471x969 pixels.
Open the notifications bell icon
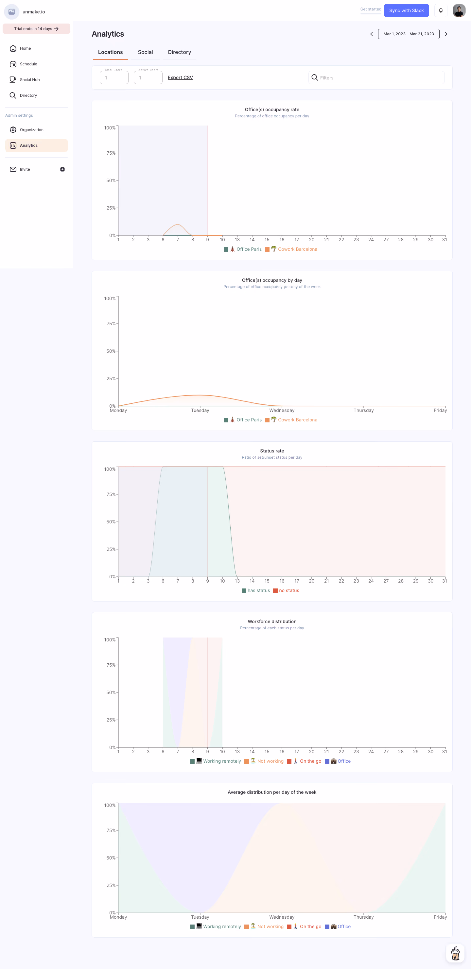tap(441, 10)
